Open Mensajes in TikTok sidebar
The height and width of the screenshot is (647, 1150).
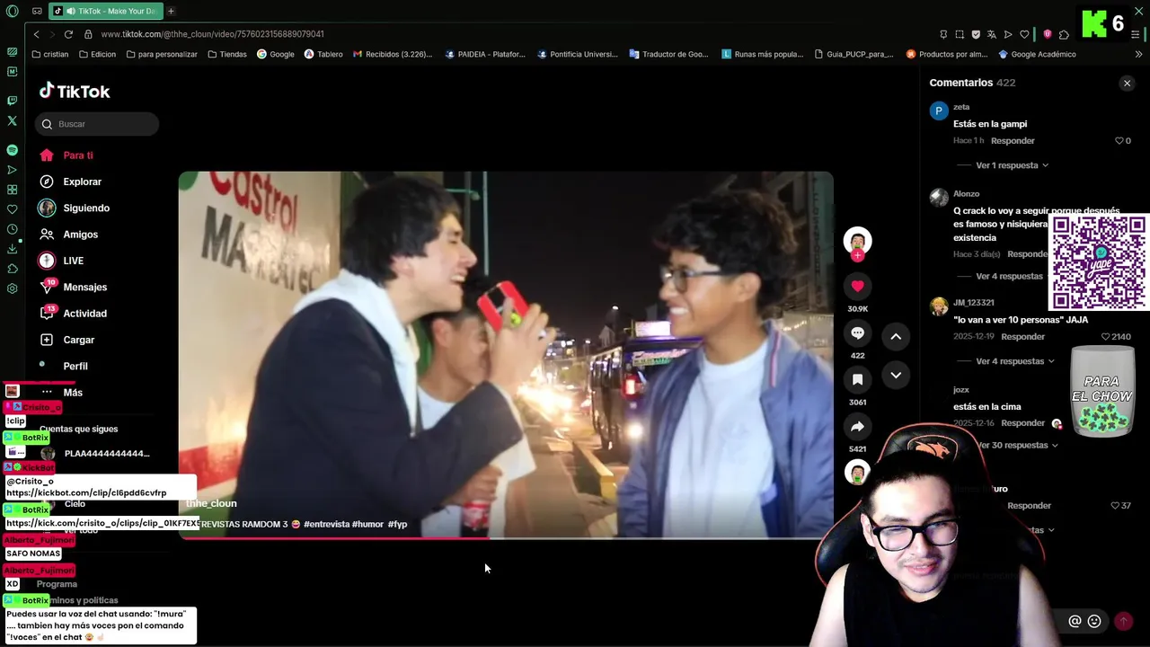click(74, 287)
